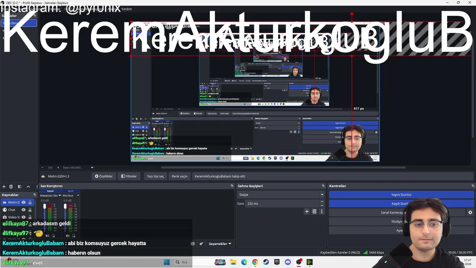Click the Renk seçin button
Viewport: 476px width, 268px height.
tap(180, 176)
